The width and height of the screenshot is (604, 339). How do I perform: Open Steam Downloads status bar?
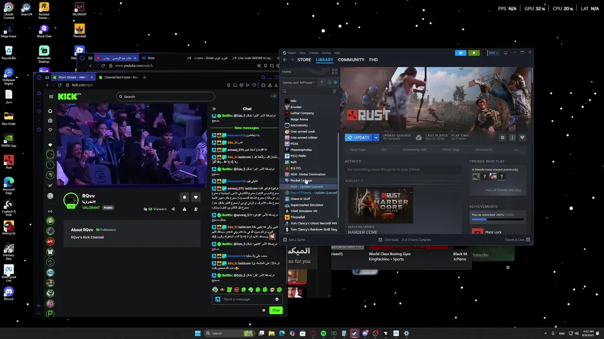coord(405,240)
